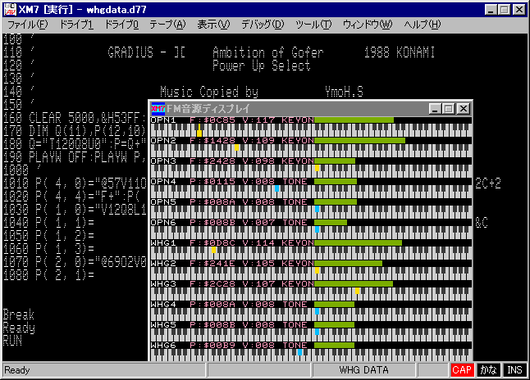Open the ツール(T) menu
The height and width of the screenshot is (380, 530).
coord(313,25)
